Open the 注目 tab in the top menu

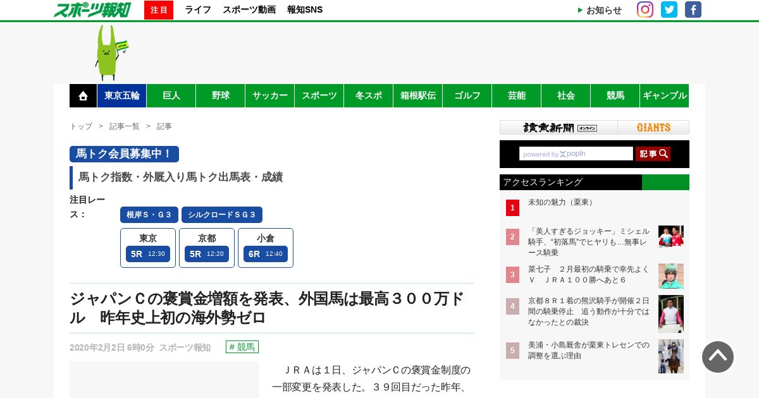coord(159,10)
